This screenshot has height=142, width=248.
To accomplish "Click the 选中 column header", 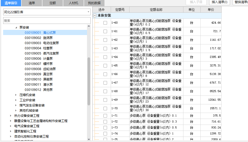I will tap(101, 10).
